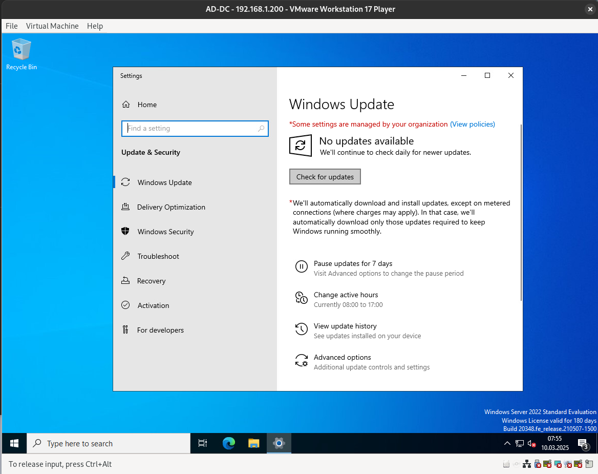Show hidden system tray icons
The image size is (598, 474).
tap(507, 443)
